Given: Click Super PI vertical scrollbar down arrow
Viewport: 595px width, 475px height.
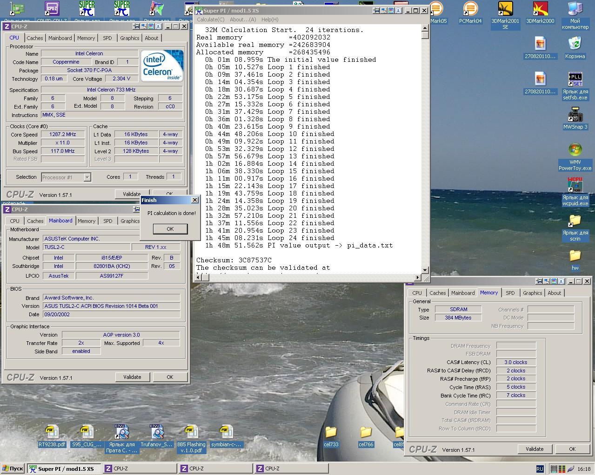Looking at the screenshot, I should pyautogui.click(x=425, y=270).
